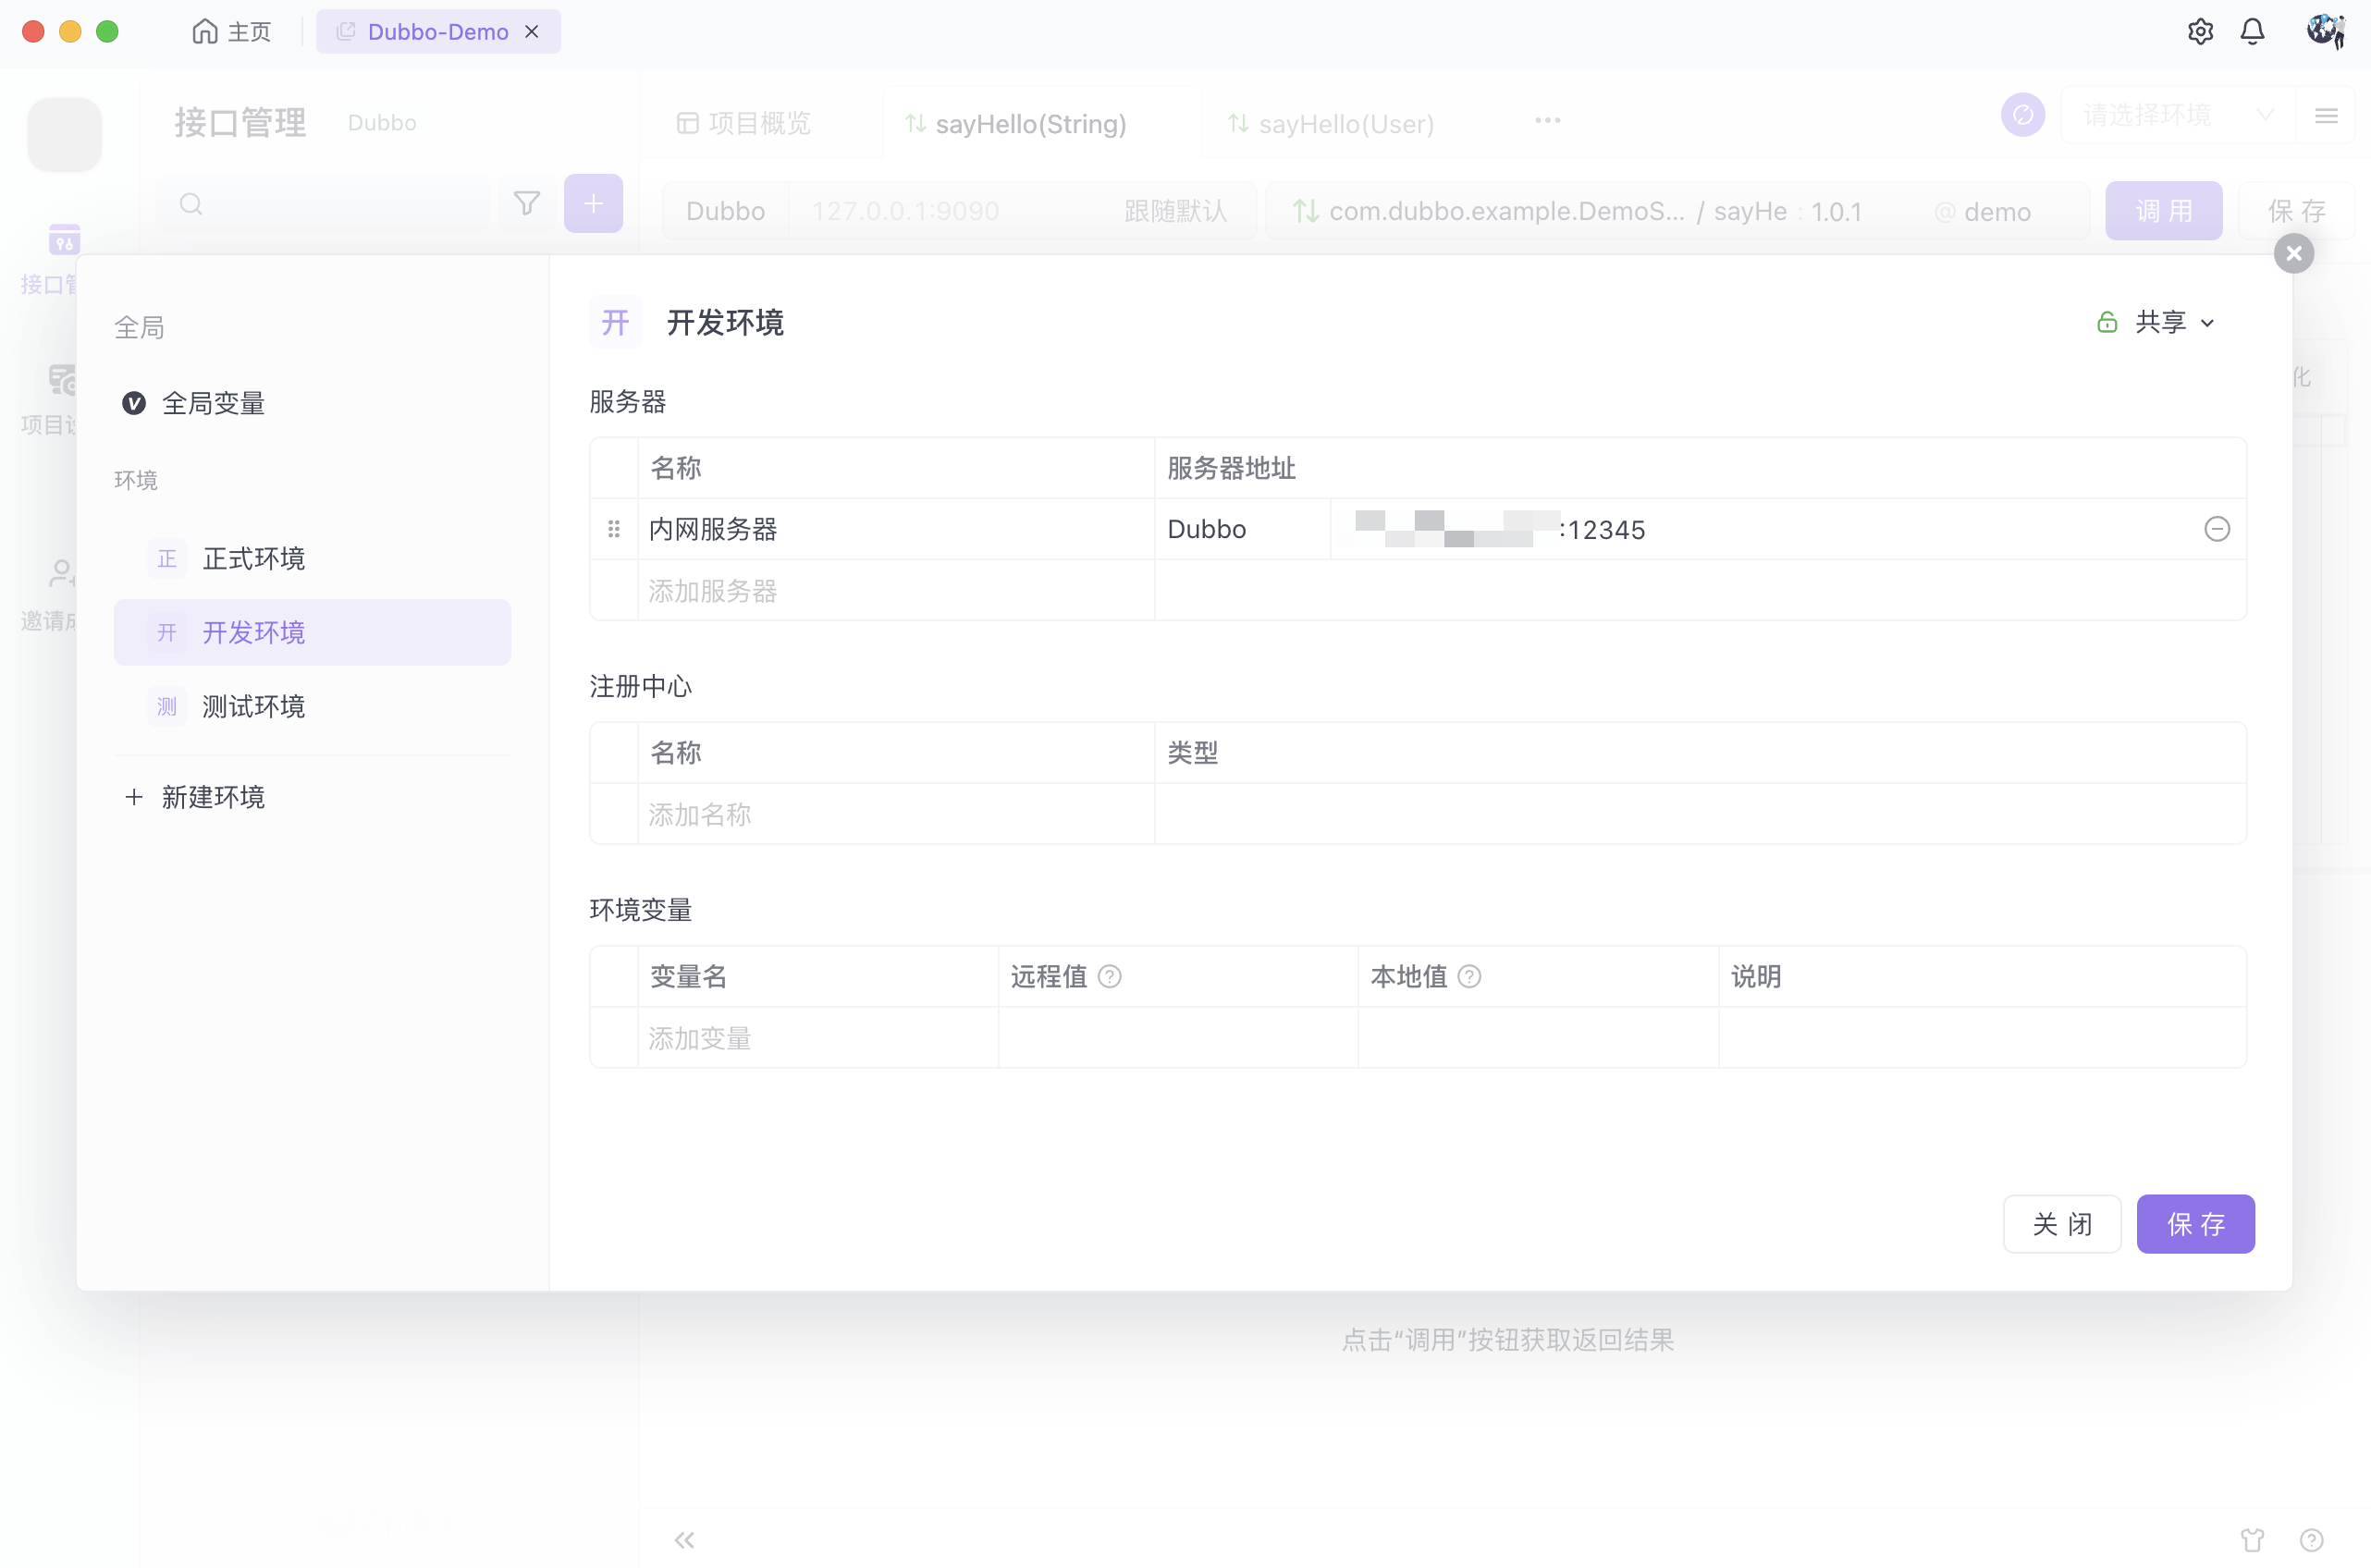Expand the 请选择环境 environment dropdown
This screenshot has height=1568, width=2371.
pos(2176,116)
